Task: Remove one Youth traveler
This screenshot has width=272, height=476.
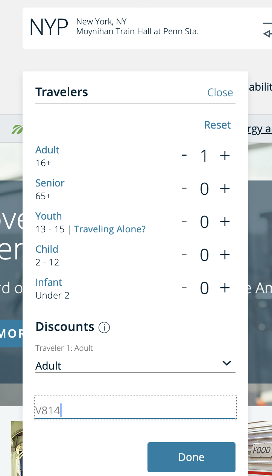Action: 184,221
